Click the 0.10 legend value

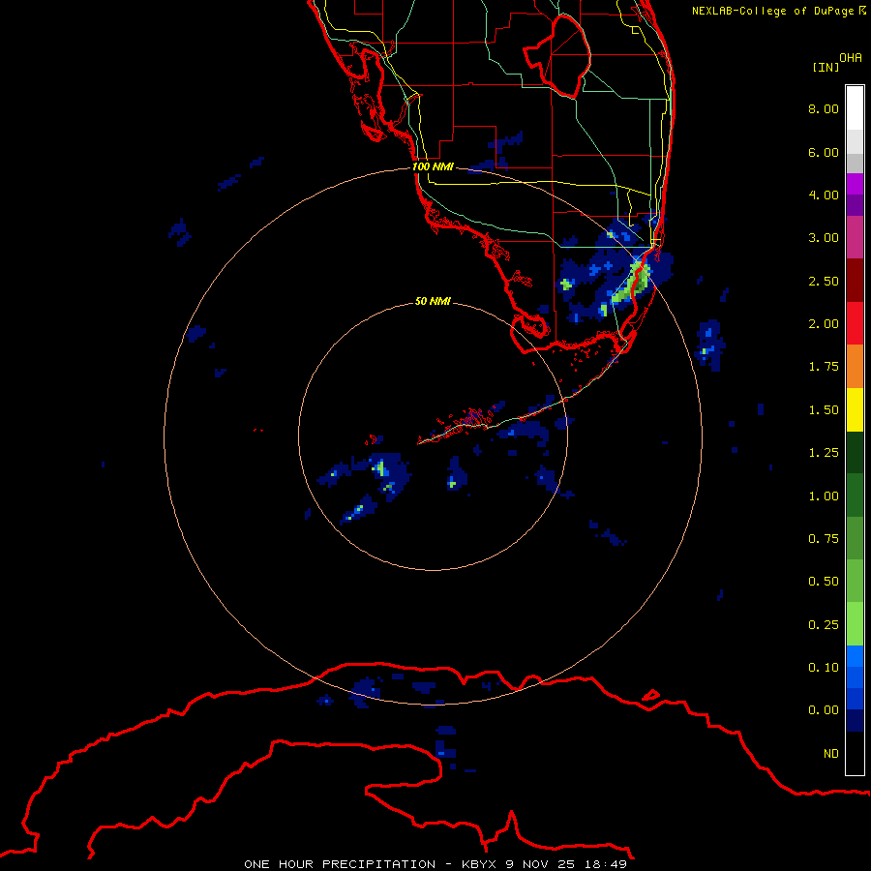[x=824, y=668]
